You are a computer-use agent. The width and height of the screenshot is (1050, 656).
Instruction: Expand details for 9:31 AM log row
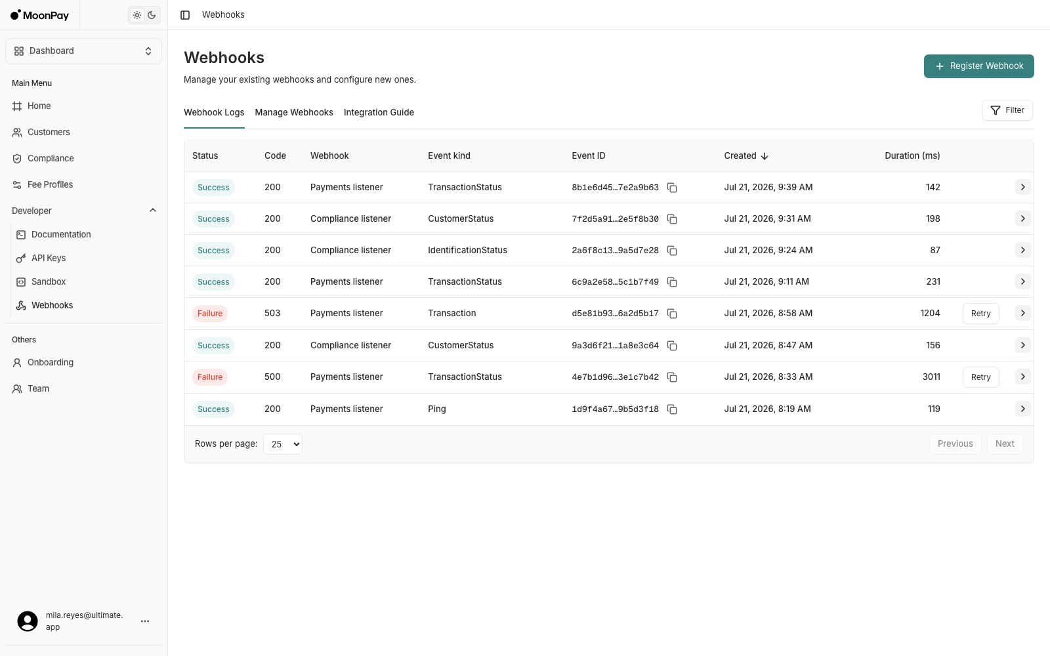(x=1022, y=218)
